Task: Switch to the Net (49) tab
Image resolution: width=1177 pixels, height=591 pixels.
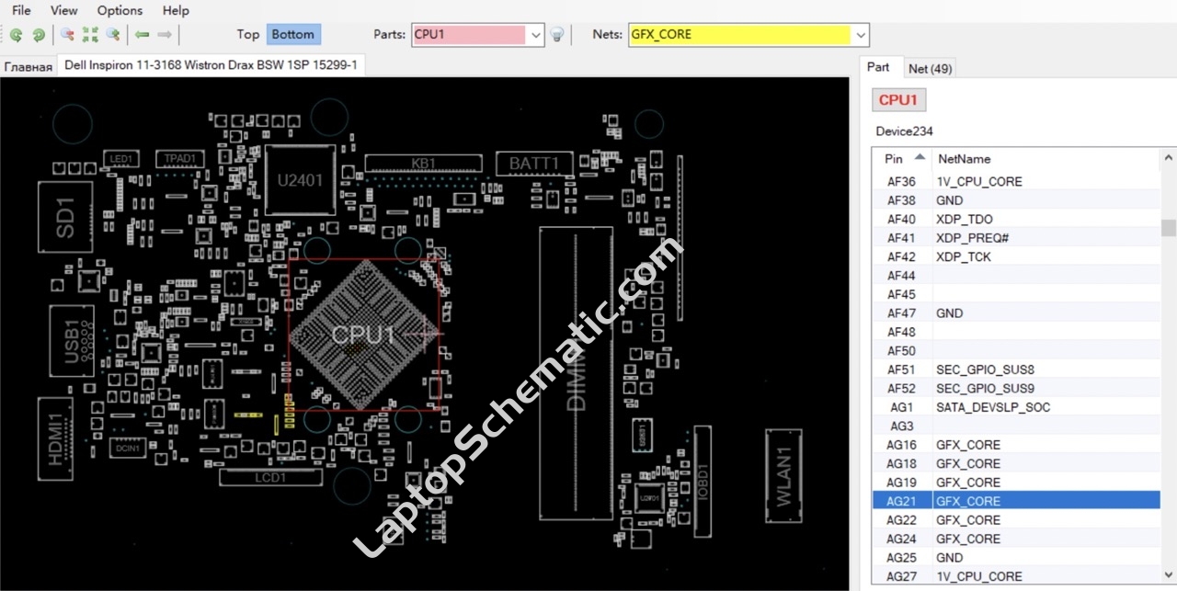Action: [x=930, y=68]
